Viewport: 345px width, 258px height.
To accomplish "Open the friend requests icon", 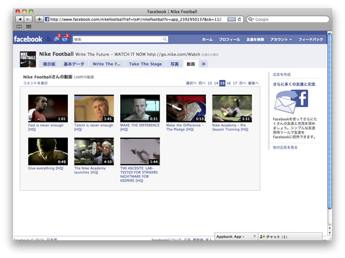I will [x=48, y=39].
